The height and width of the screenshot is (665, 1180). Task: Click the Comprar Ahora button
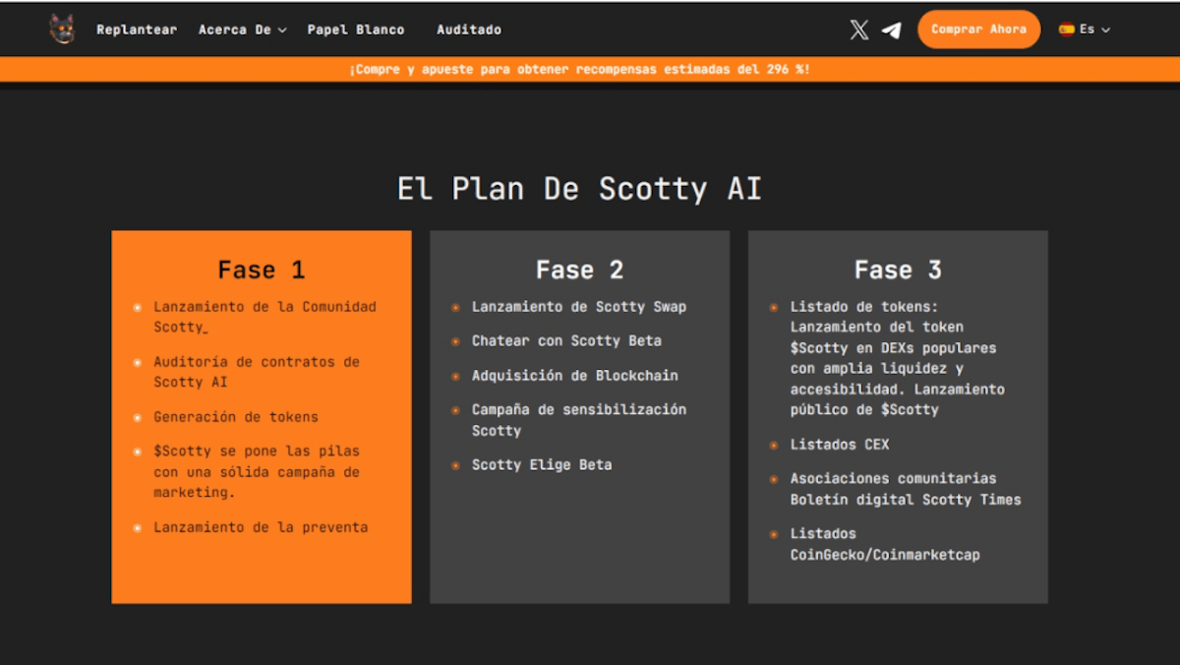tap(978, 30)
